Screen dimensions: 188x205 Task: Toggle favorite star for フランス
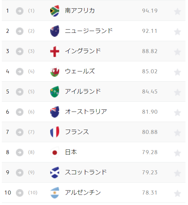(x=178, y=132)
